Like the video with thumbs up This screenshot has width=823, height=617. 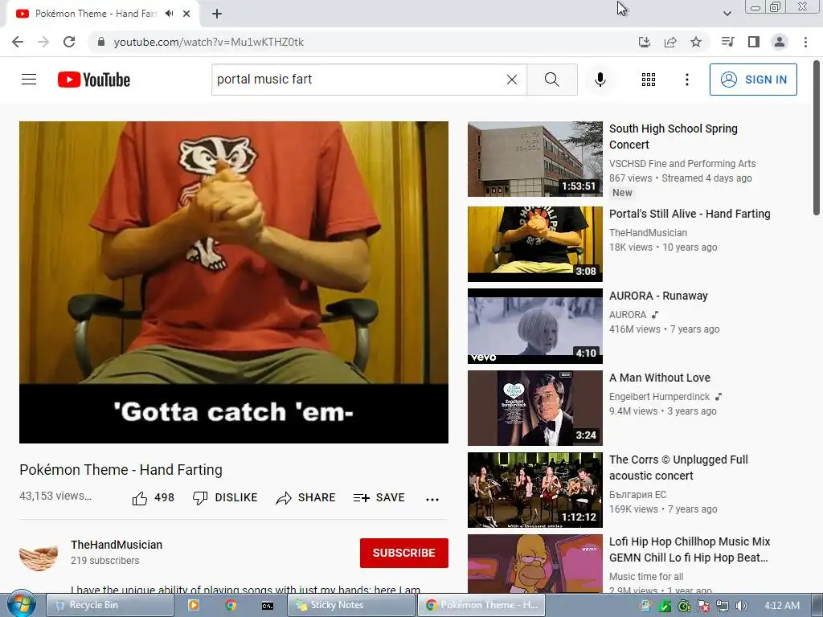click(153, 497)
